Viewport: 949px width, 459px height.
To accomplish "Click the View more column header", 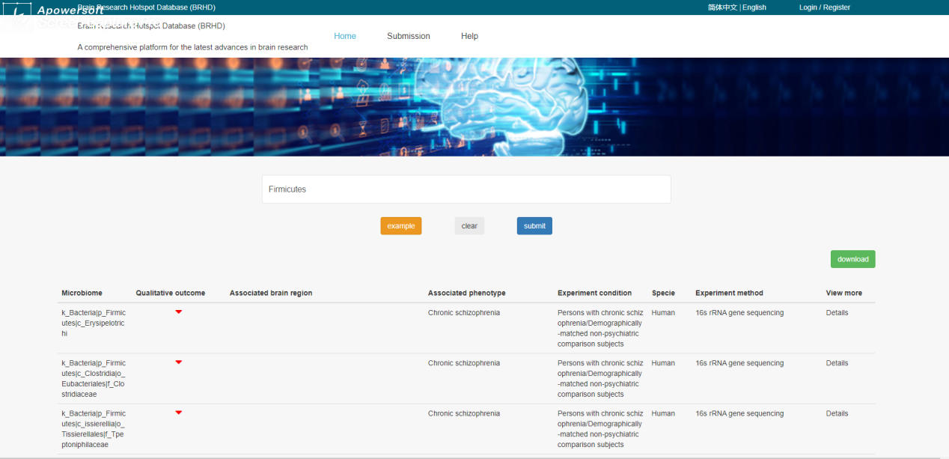I will (844, 293).
